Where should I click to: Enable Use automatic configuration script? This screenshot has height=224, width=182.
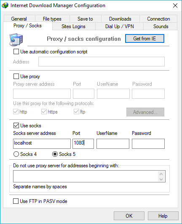16,52
